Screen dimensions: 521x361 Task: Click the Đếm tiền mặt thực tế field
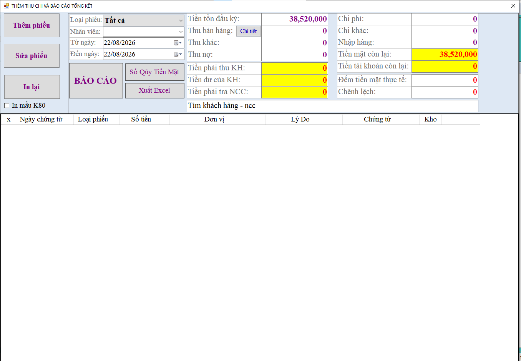tap(445, 80)
